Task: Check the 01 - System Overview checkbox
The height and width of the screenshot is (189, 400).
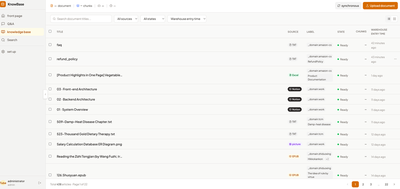Action: pos(50,109)
